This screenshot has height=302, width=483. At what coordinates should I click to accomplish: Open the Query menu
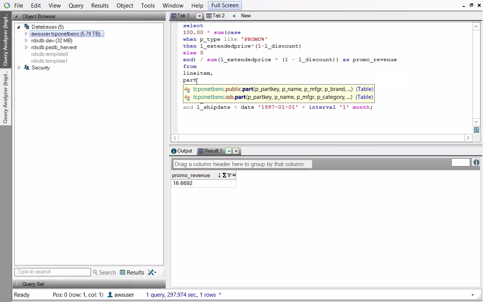click(76, 6)
